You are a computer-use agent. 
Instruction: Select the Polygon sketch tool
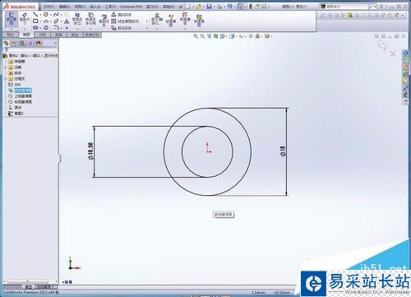point(46,28)
